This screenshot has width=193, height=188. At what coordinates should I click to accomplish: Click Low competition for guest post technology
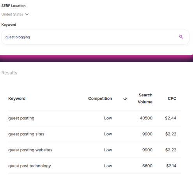[x=108, y=166]
